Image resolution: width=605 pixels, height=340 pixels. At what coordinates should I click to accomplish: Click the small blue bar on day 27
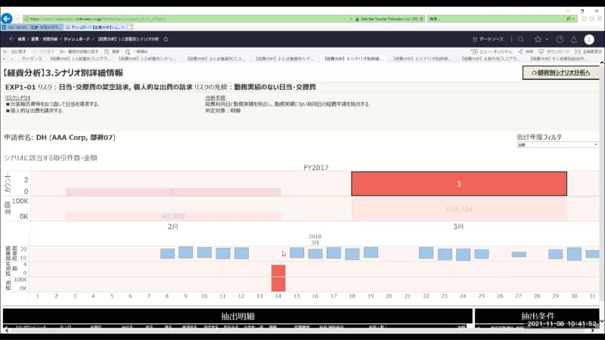click(519, 255)
